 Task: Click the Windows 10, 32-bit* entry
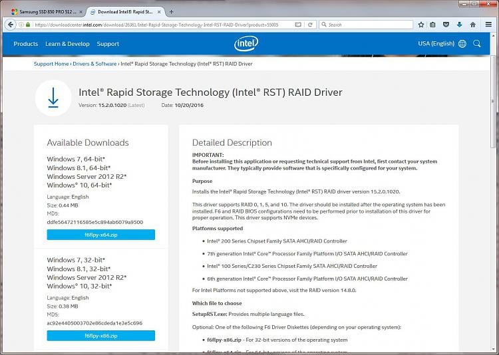tap(79, 286)
